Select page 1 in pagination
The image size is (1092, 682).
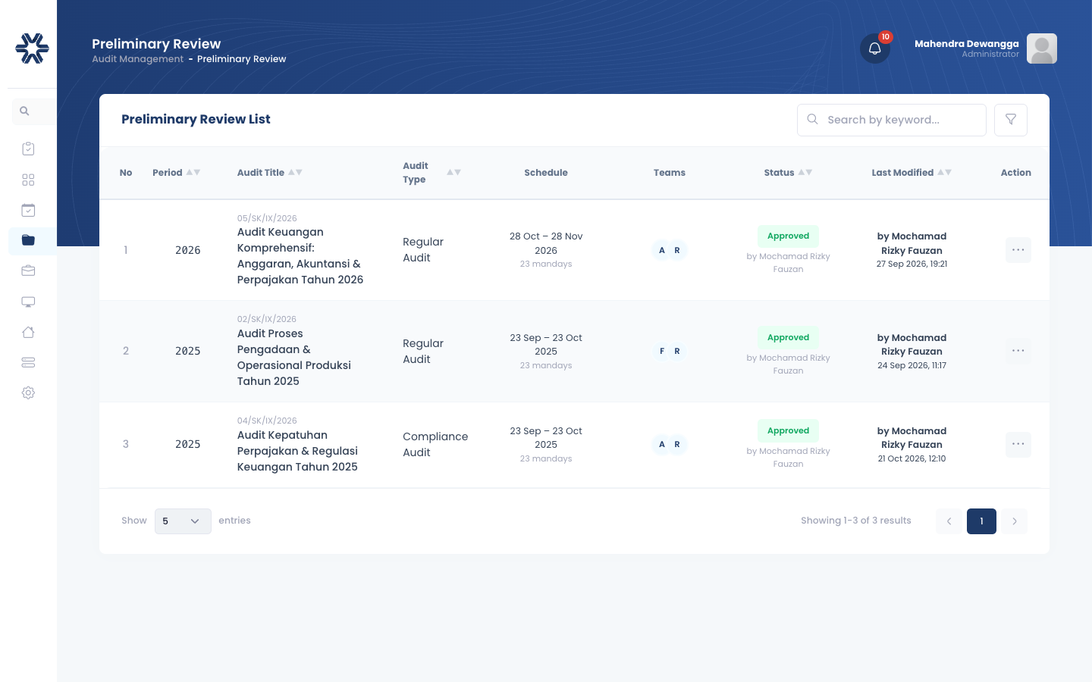pyautogui.click(x=981, y=521)
